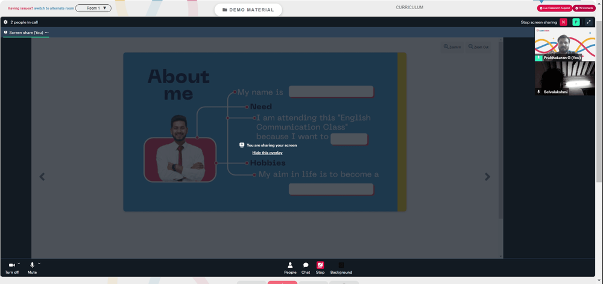This screenshot has height=284, width=603.
Task: Mute the microphone
Action: (x=33, y=268)
